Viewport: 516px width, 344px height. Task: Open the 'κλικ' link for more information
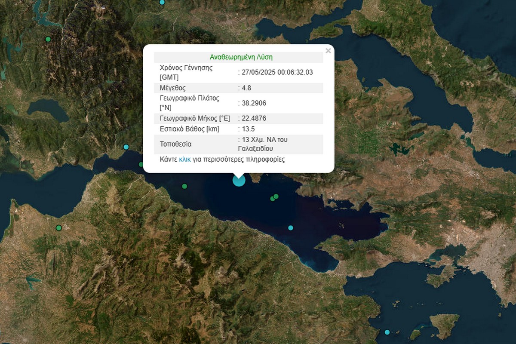point(185,160)
